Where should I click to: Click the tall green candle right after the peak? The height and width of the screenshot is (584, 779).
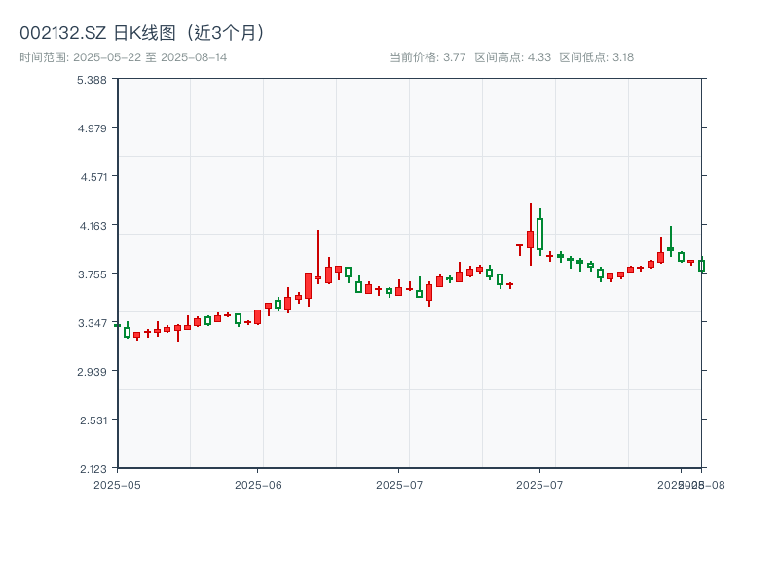(539, 234)
